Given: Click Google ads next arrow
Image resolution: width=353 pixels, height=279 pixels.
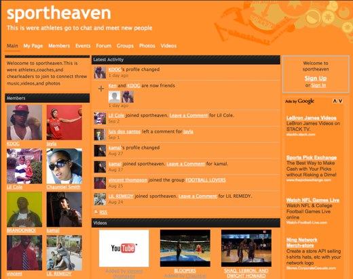Looking at the screenshot, I should click(x=340, y=101).
